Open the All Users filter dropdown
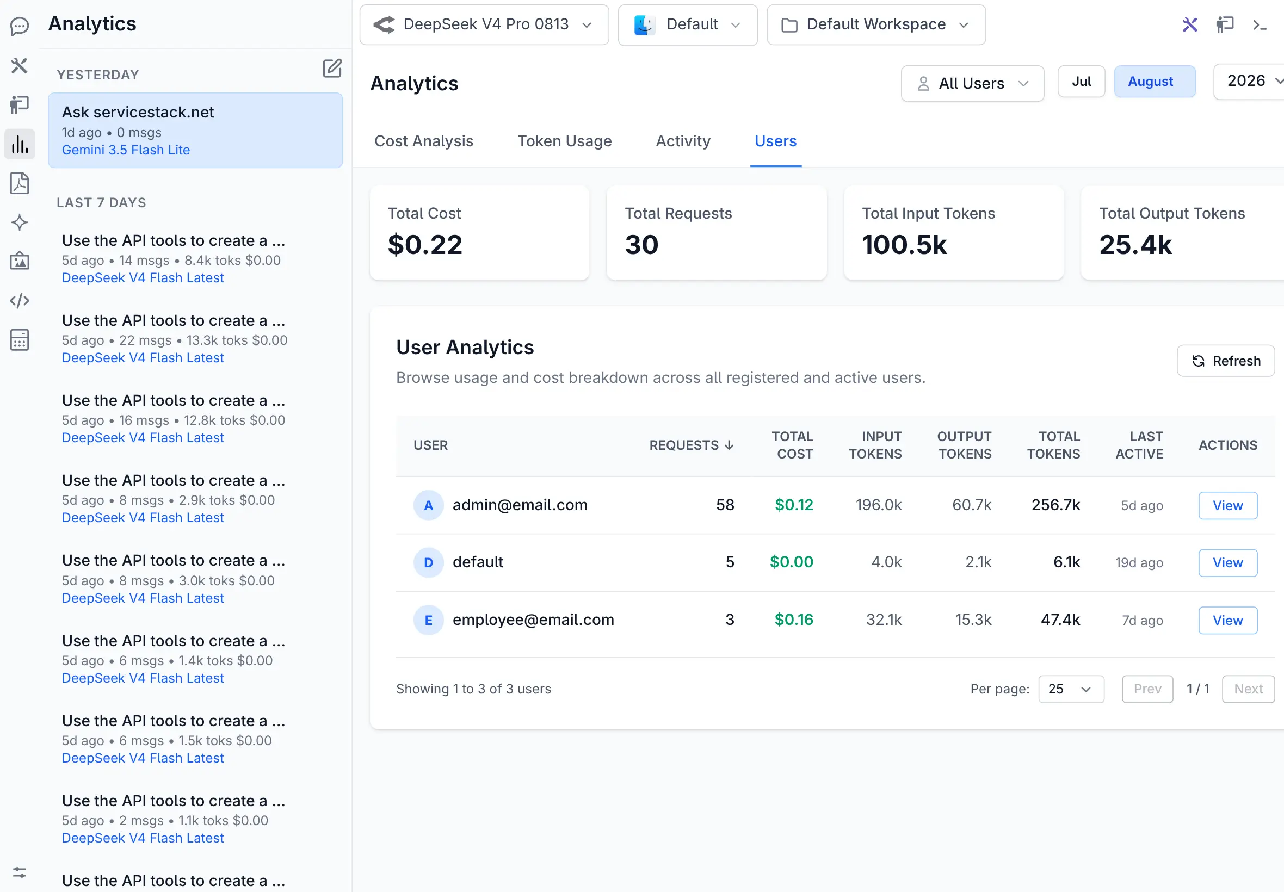The image size is (1284, 892). 972,83
